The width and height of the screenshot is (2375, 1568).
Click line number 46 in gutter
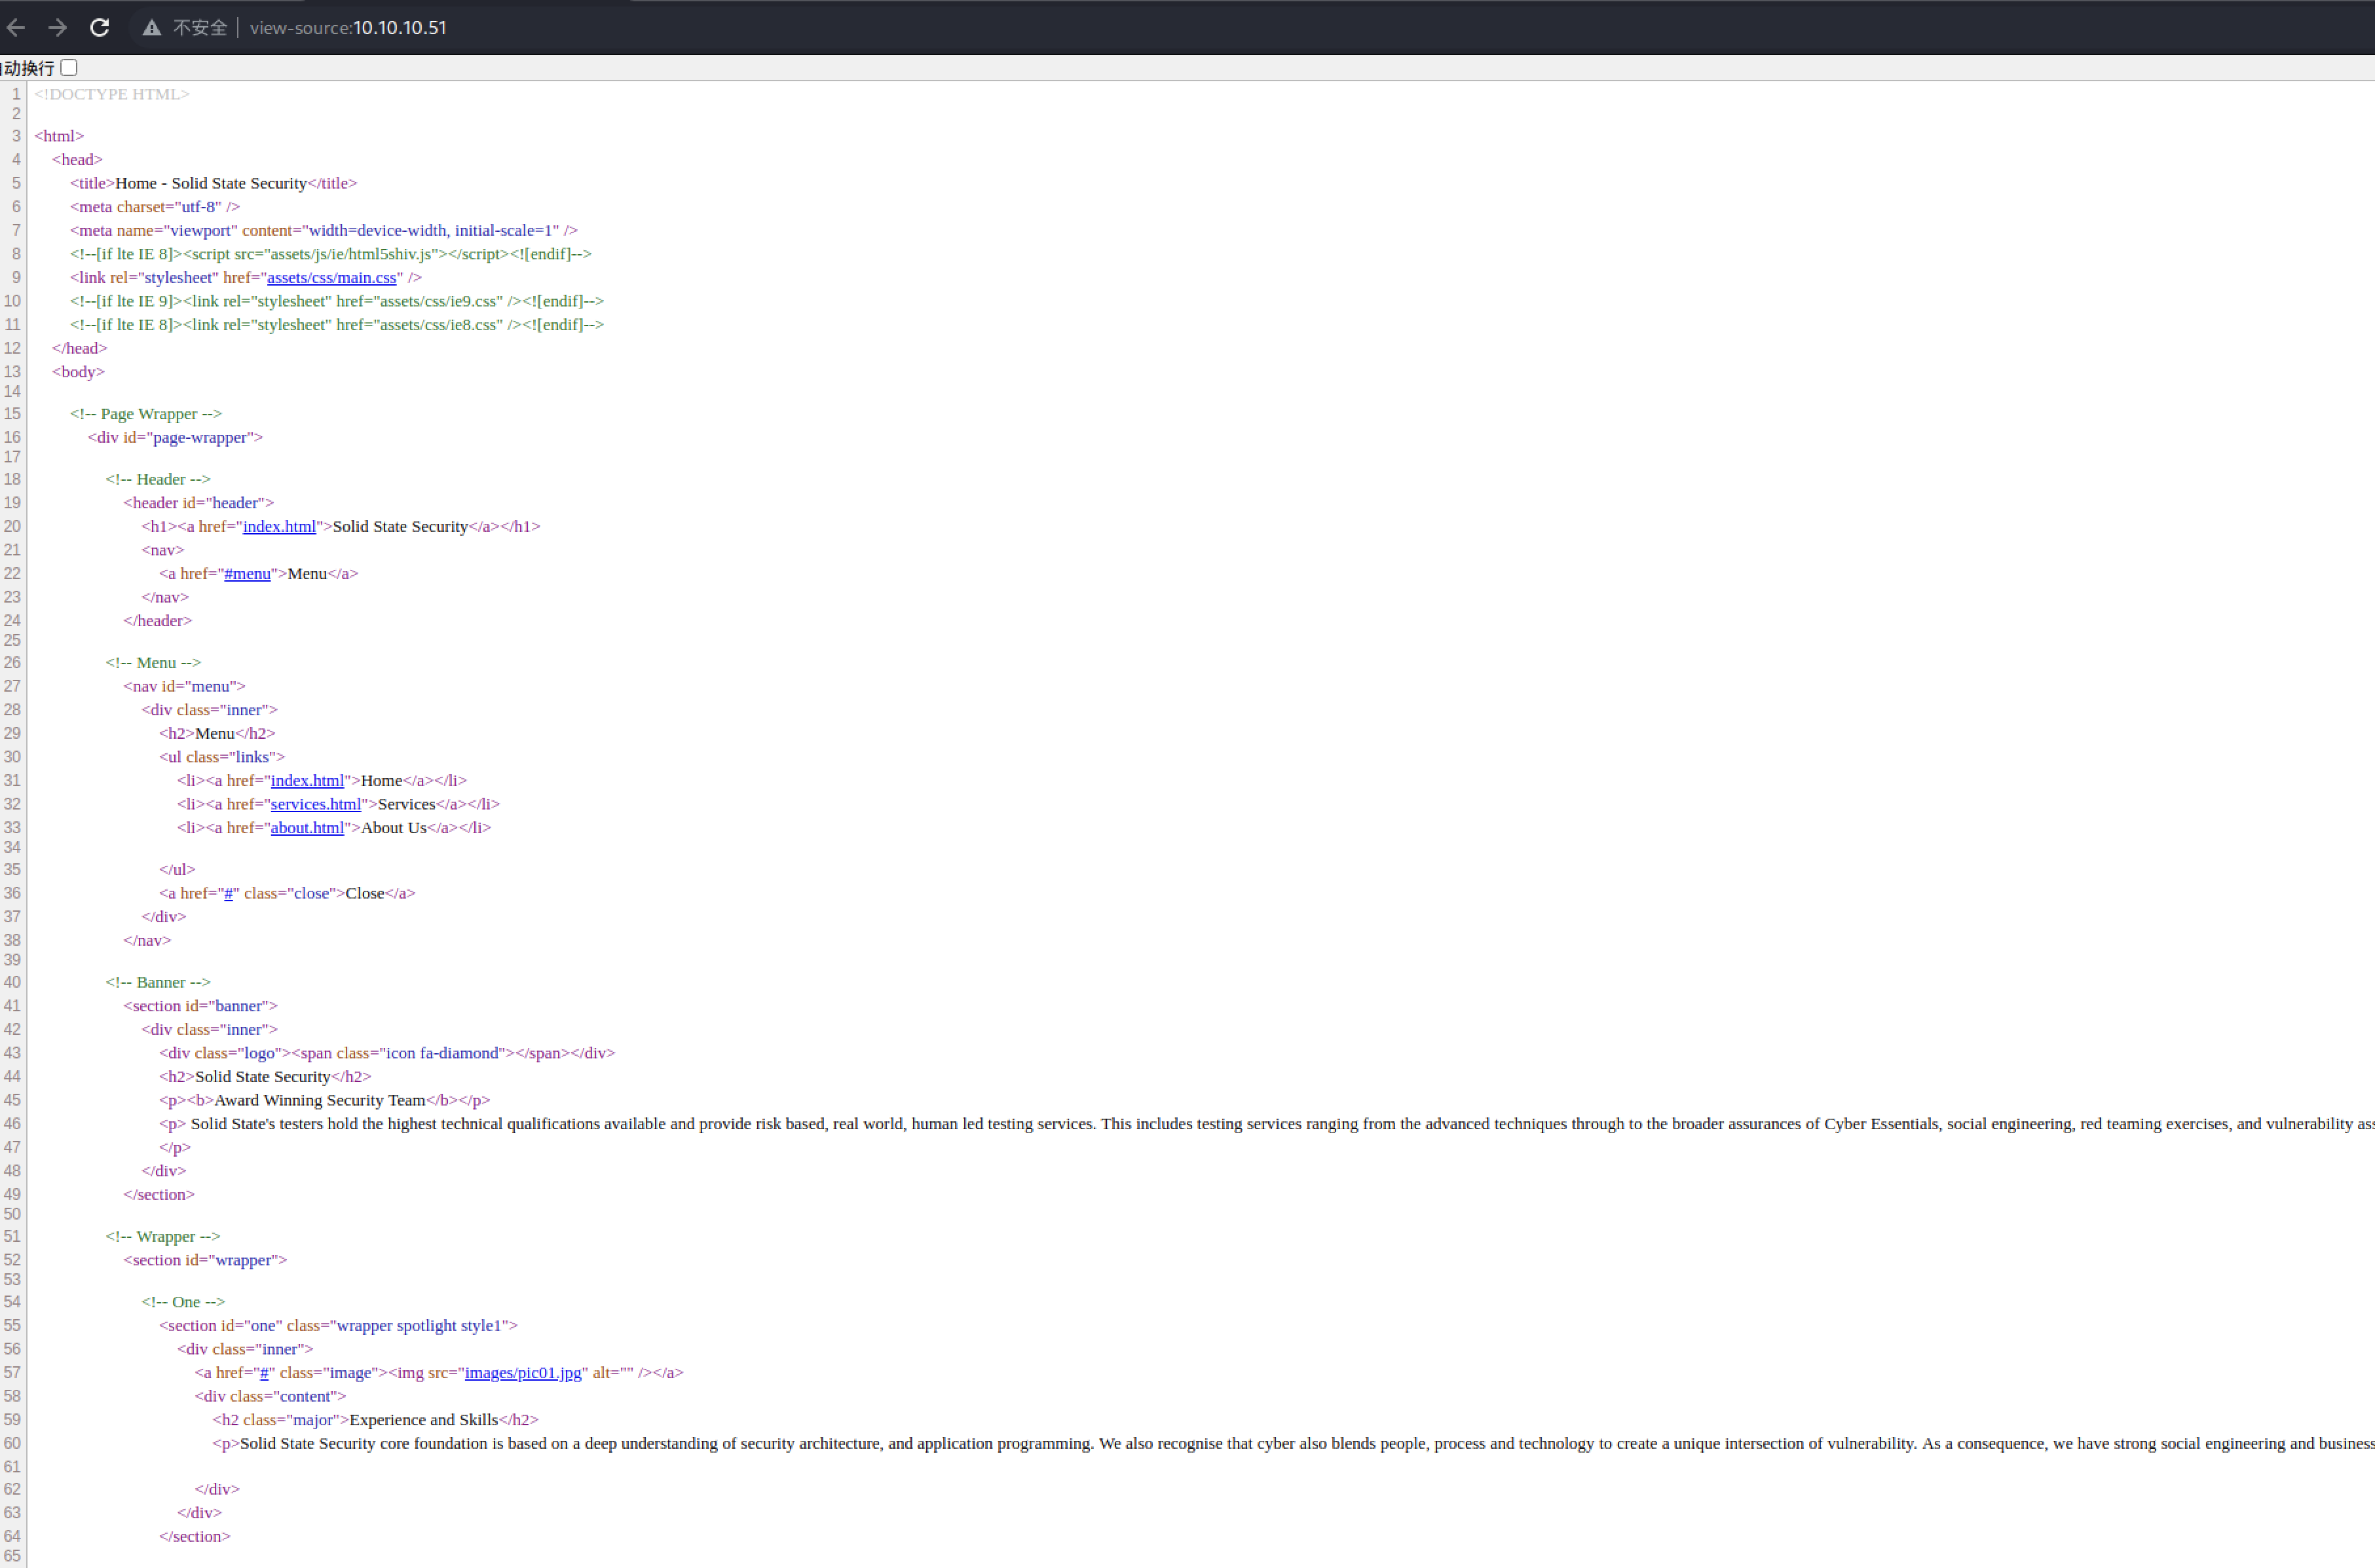click(12, 1124)
